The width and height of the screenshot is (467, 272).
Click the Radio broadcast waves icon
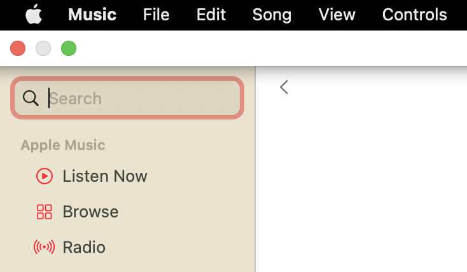pos(44,247)
